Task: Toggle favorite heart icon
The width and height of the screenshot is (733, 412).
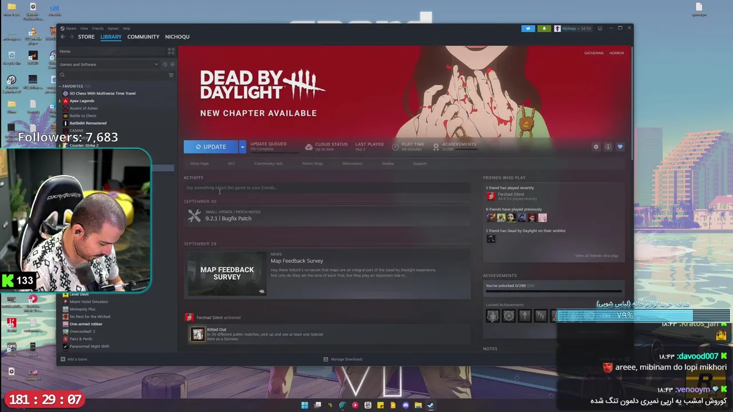Action: click(x=620, y=147)
